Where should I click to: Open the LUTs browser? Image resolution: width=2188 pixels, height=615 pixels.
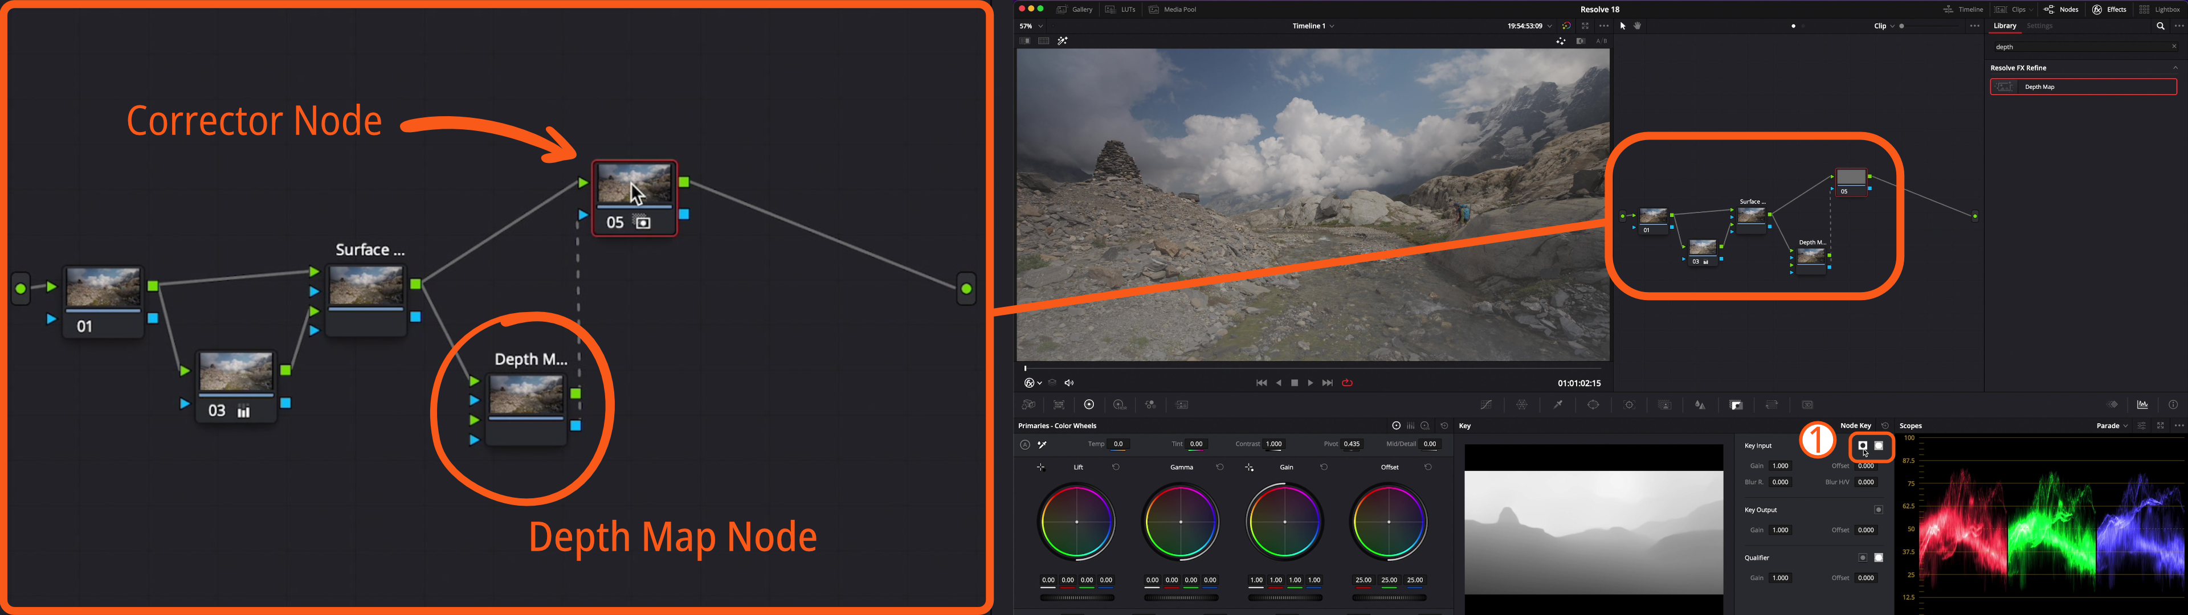[x=1120, y=9]
